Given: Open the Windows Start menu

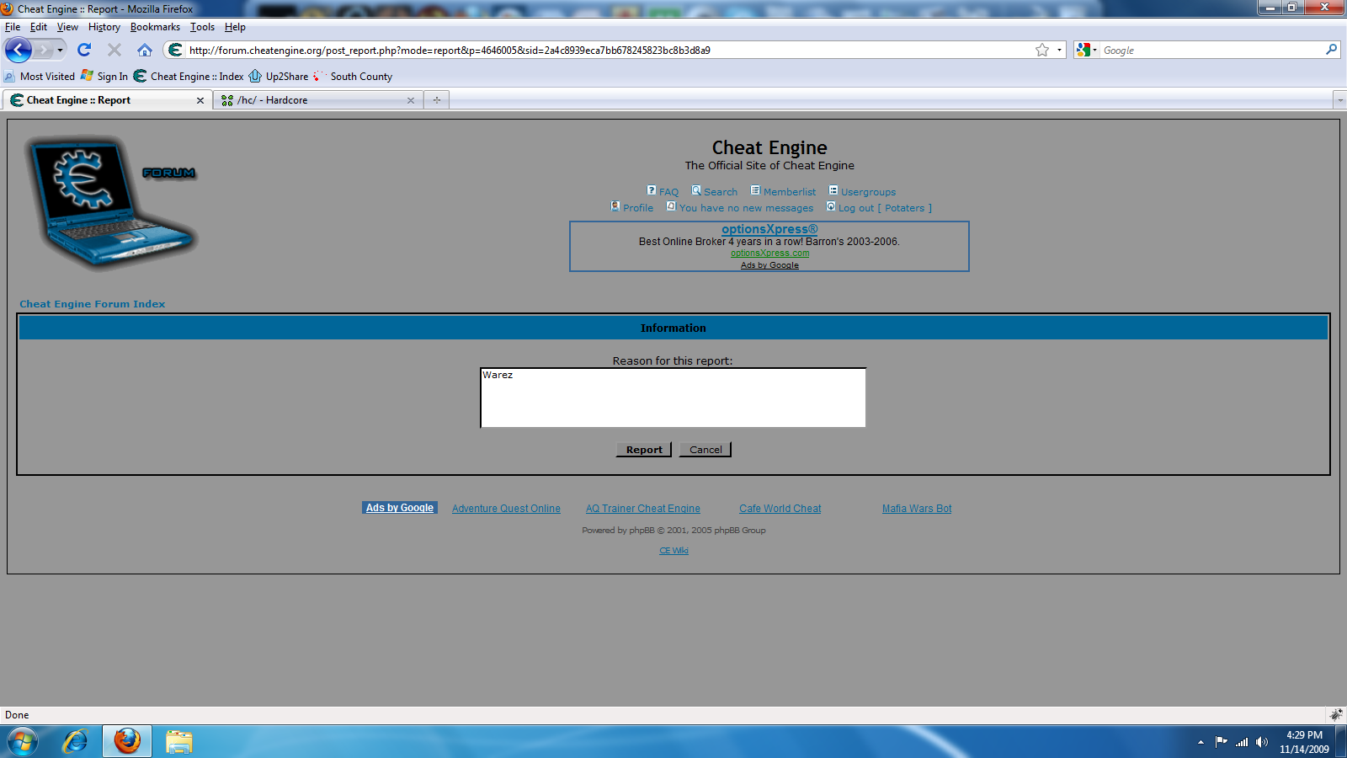Looking at the screenshot, I should tap(23, 742).
